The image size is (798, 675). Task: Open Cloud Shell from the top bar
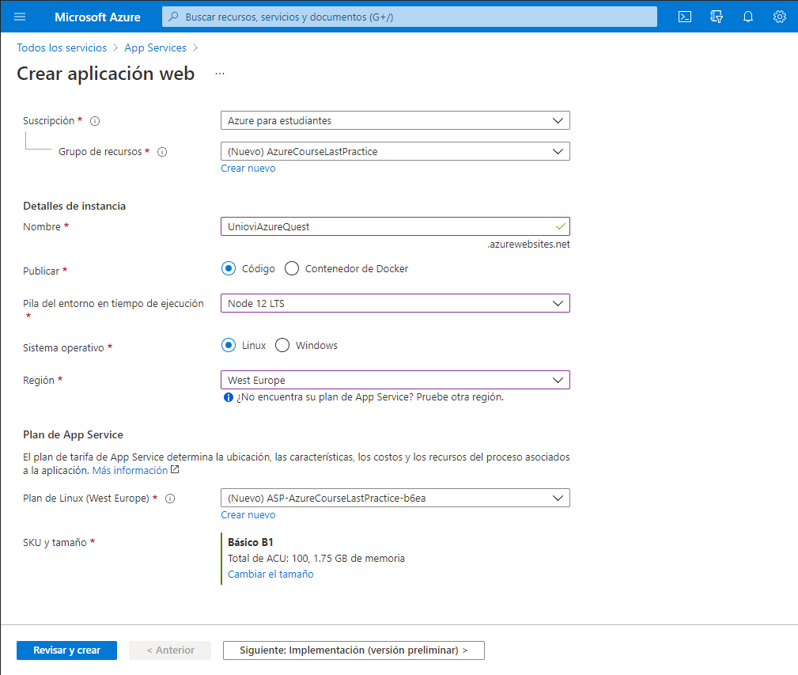pos(685,17)
